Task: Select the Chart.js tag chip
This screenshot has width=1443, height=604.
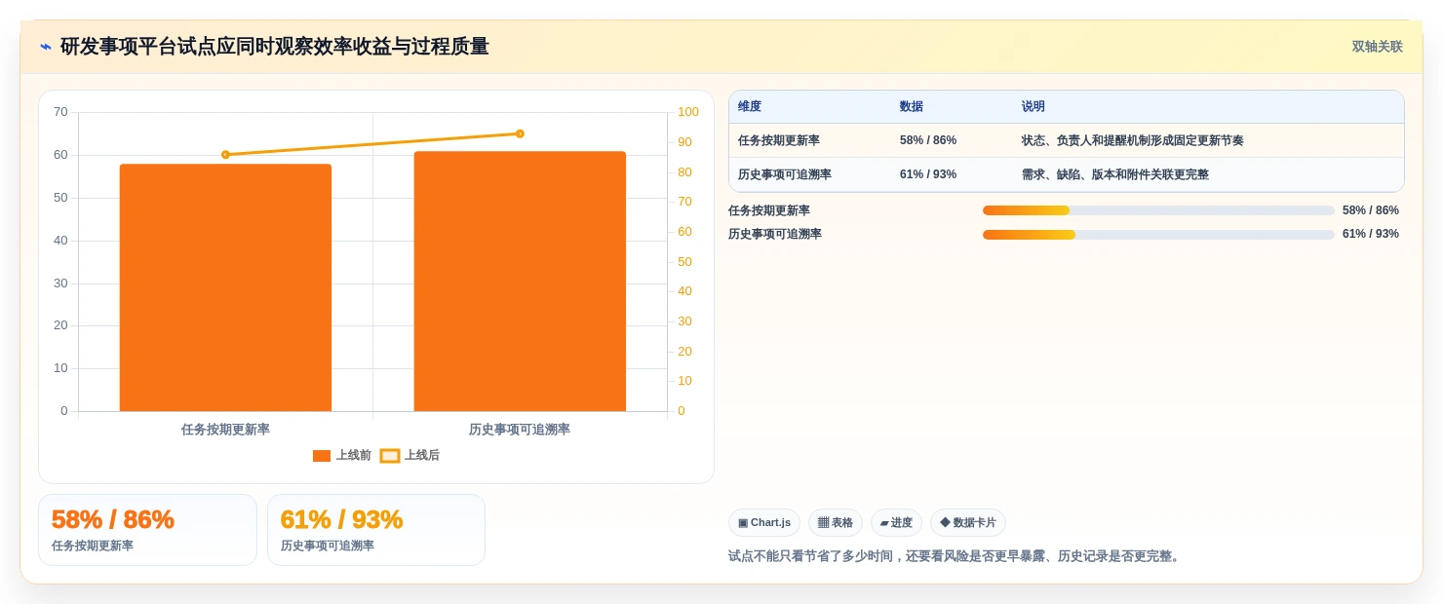Action: coord(764,523)
